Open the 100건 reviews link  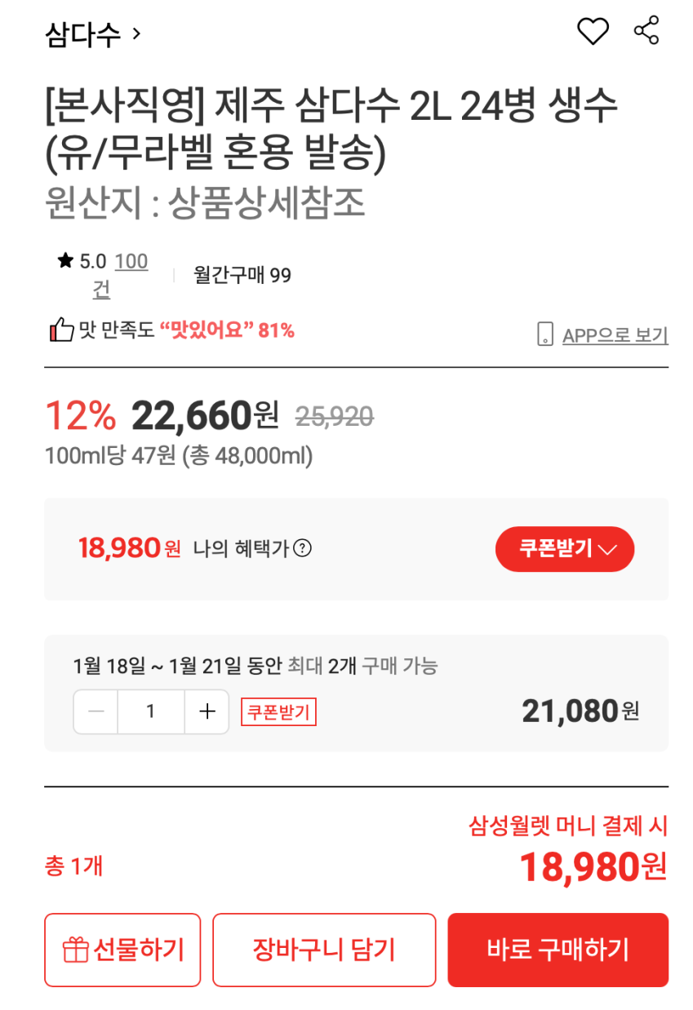(x=131, y=263)
